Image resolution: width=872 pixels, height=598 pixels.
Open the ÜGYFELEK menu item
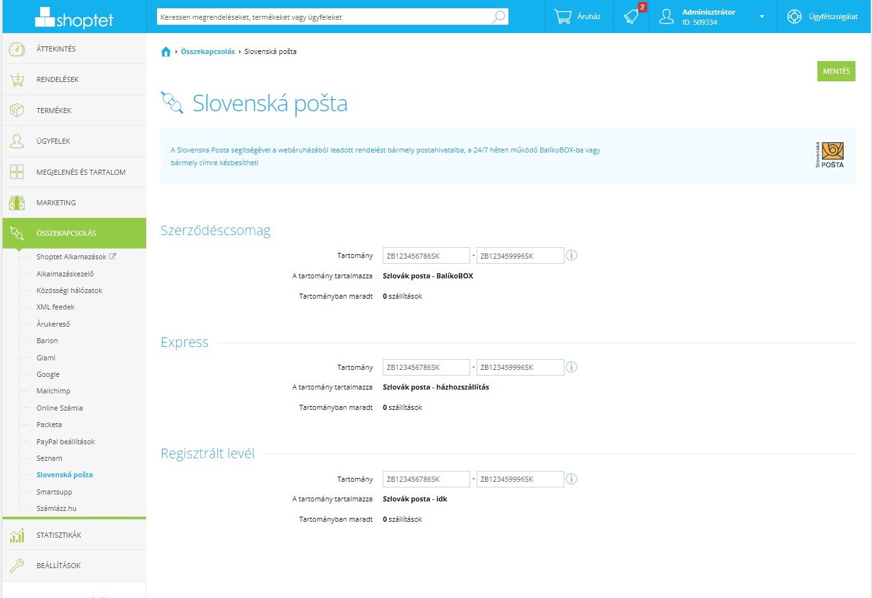pos(74,141)
